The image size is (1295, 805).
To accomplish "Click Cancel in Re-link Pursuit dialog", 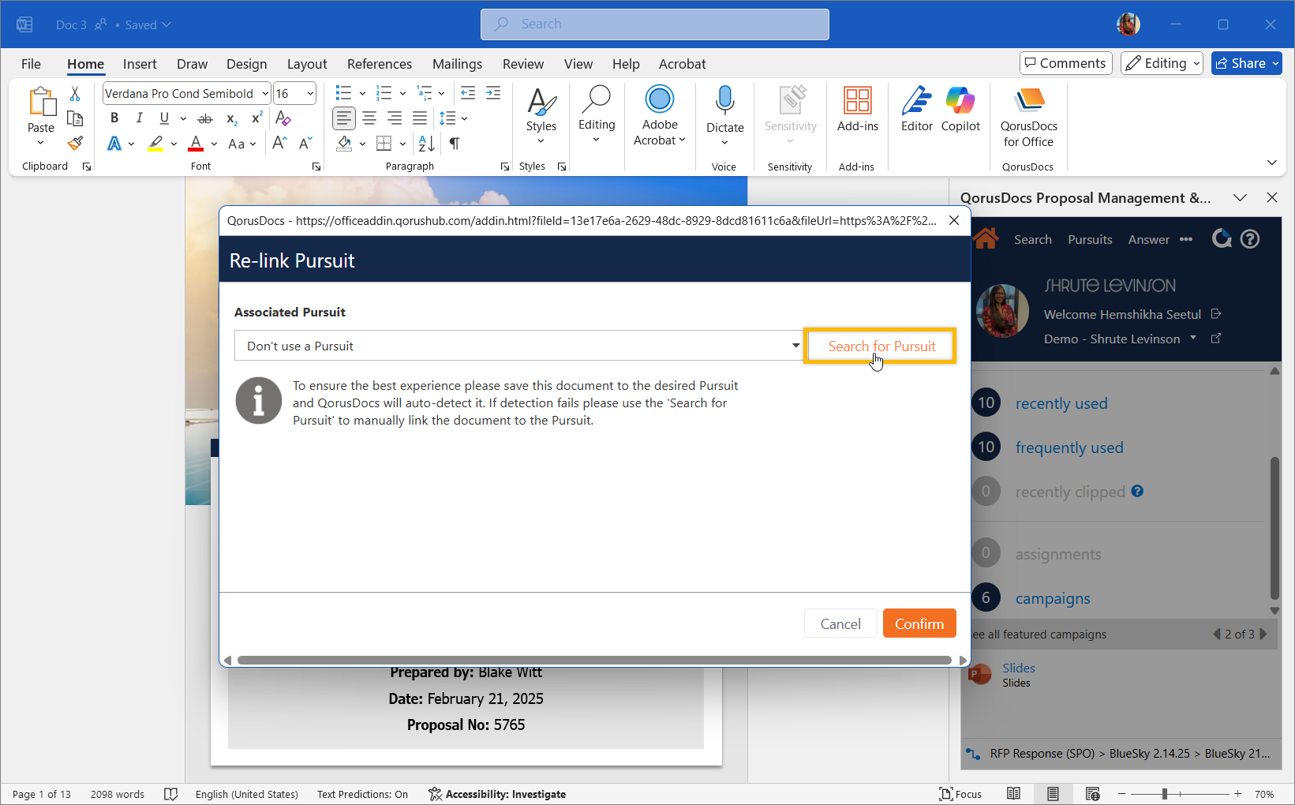I will 840,623.
